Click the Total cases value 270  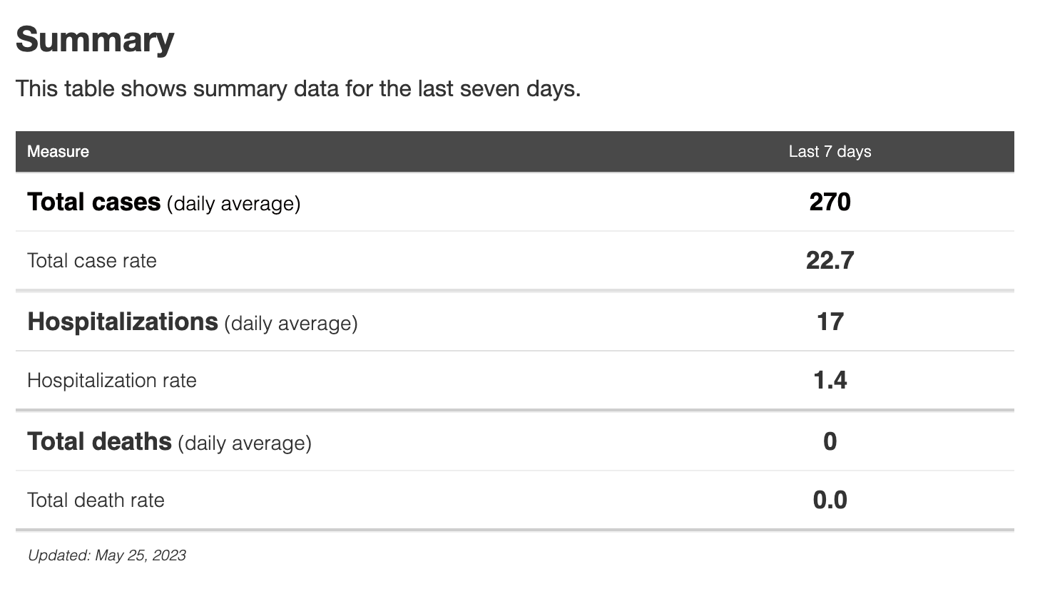[830, 202]
